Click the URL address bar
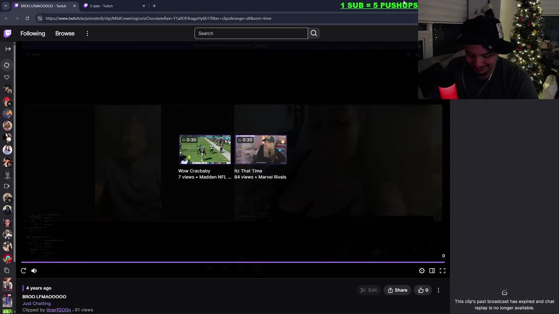This screenshot has width=559, height=314. tap(227, 18)
